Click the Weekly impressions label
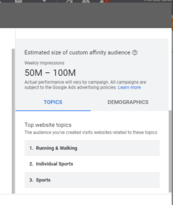 44,63
